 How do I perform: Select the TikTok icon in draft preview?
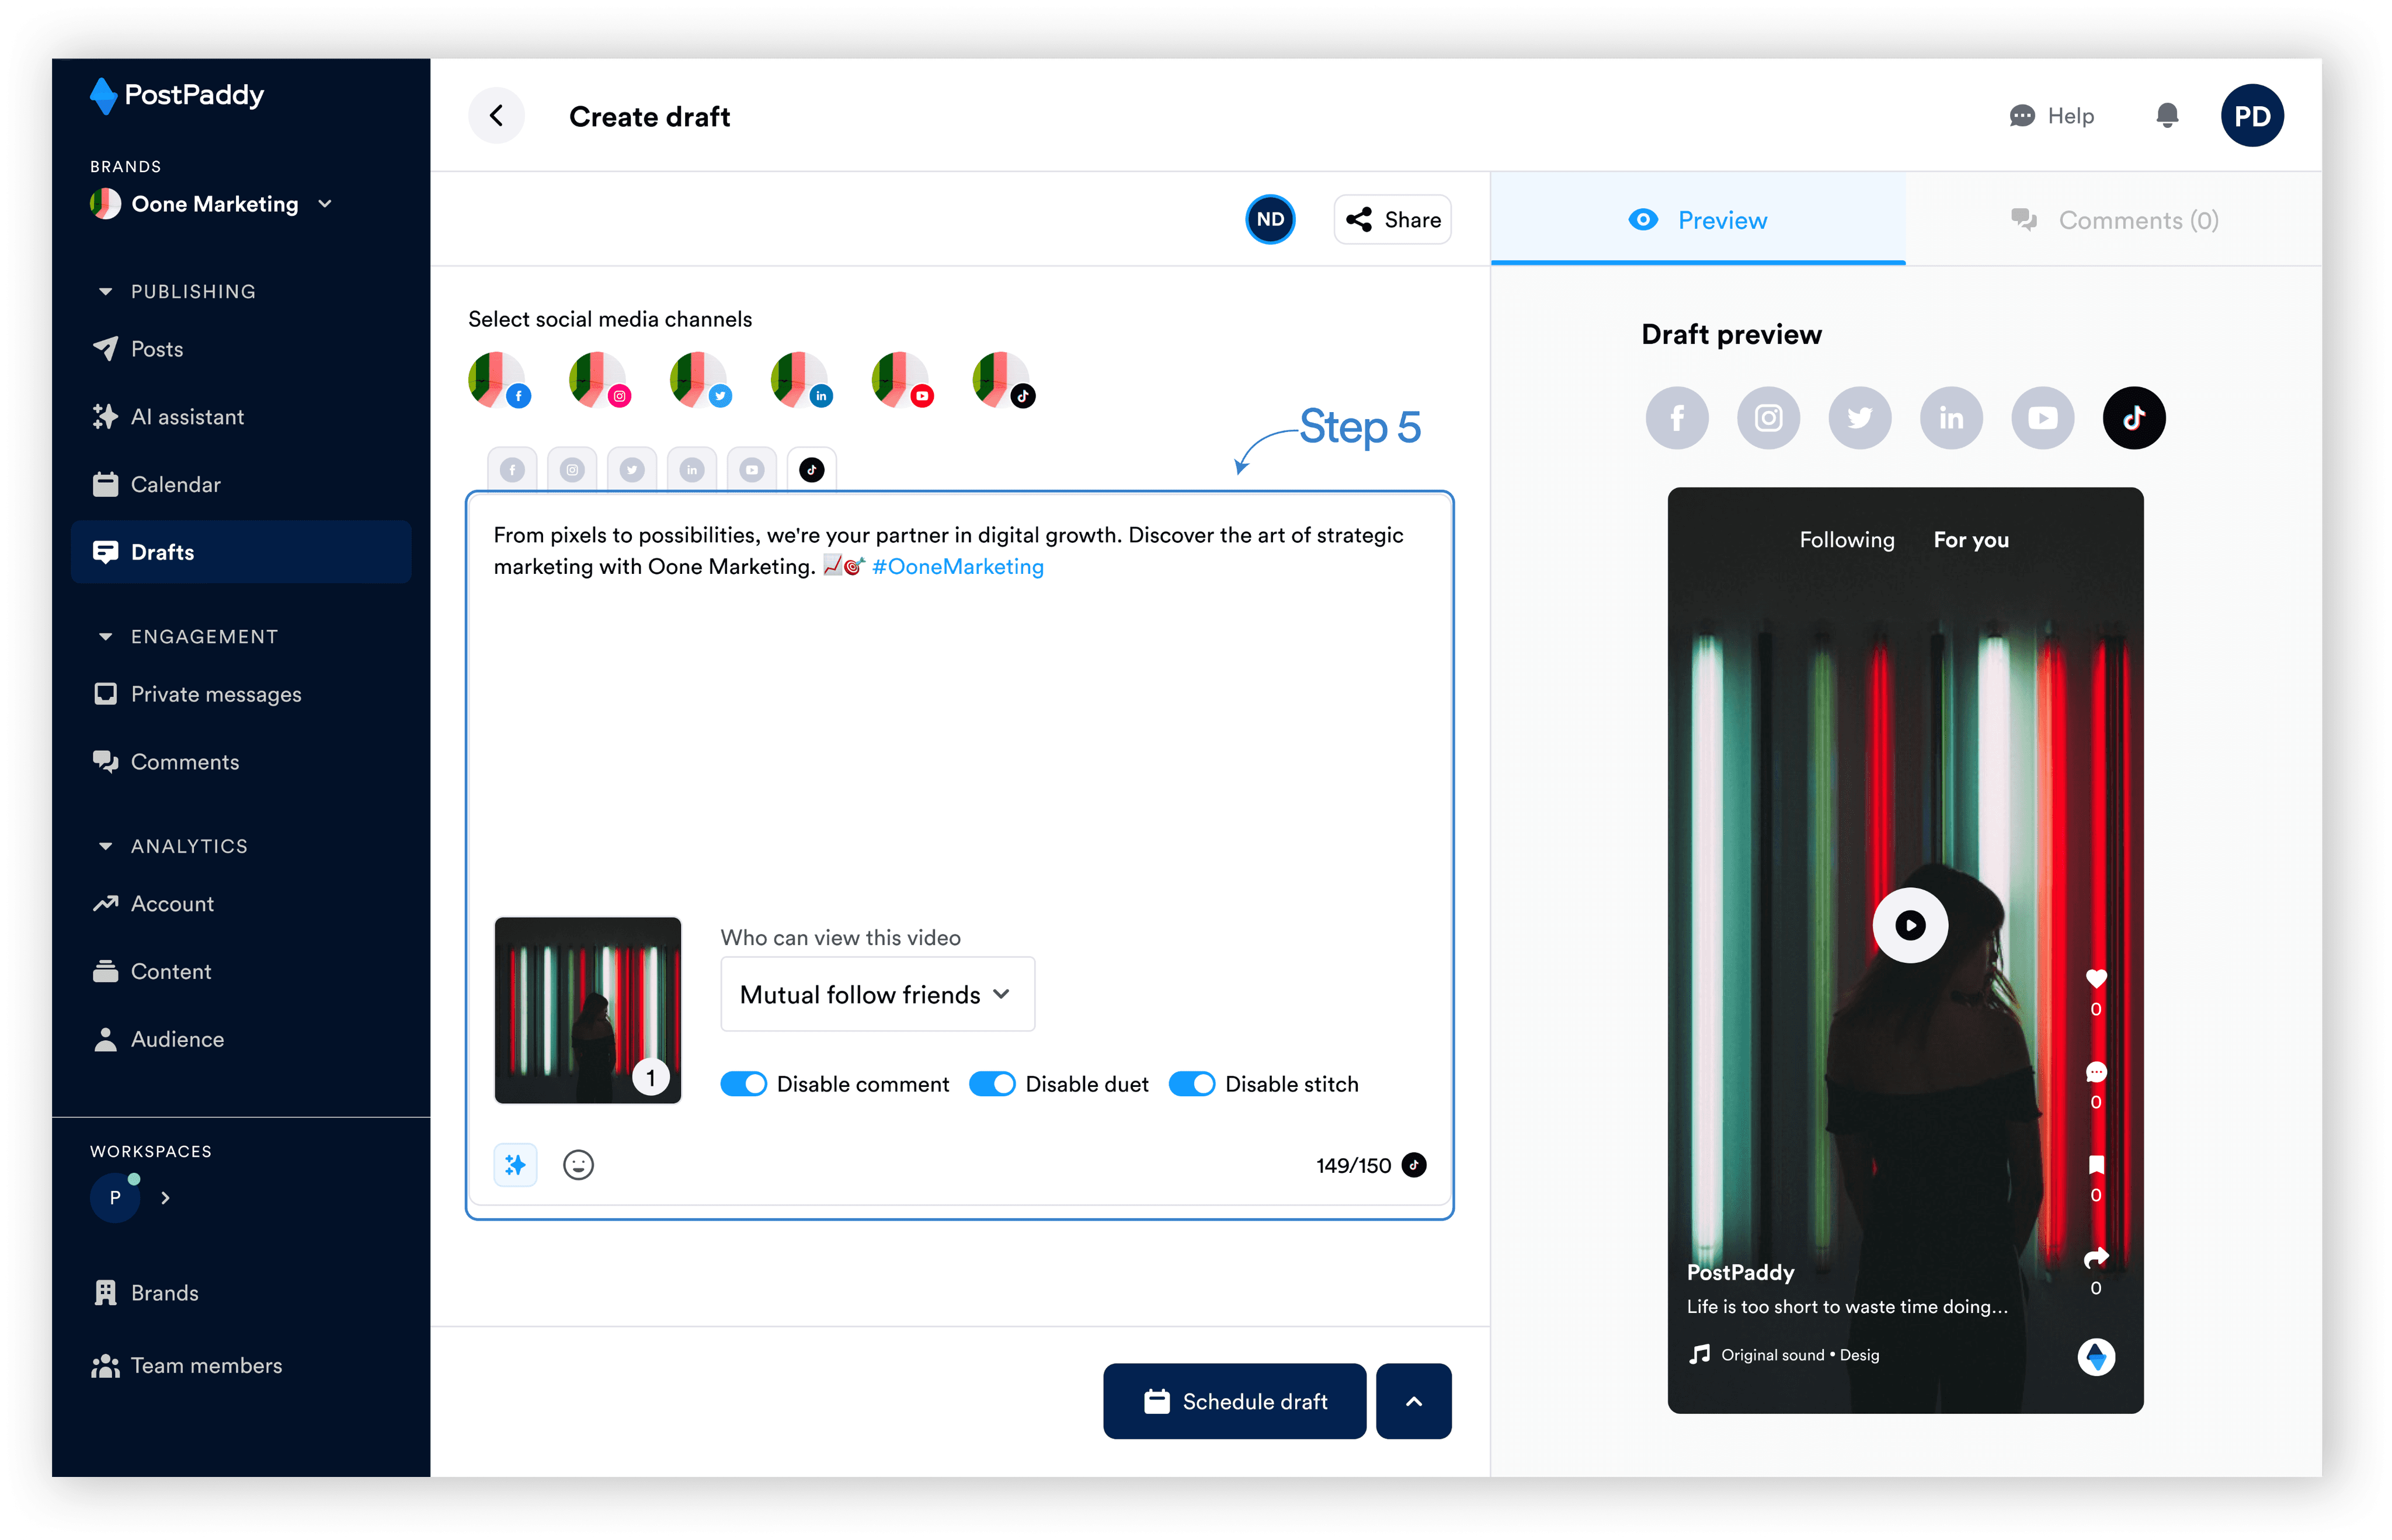click(x=2134, y=418)
